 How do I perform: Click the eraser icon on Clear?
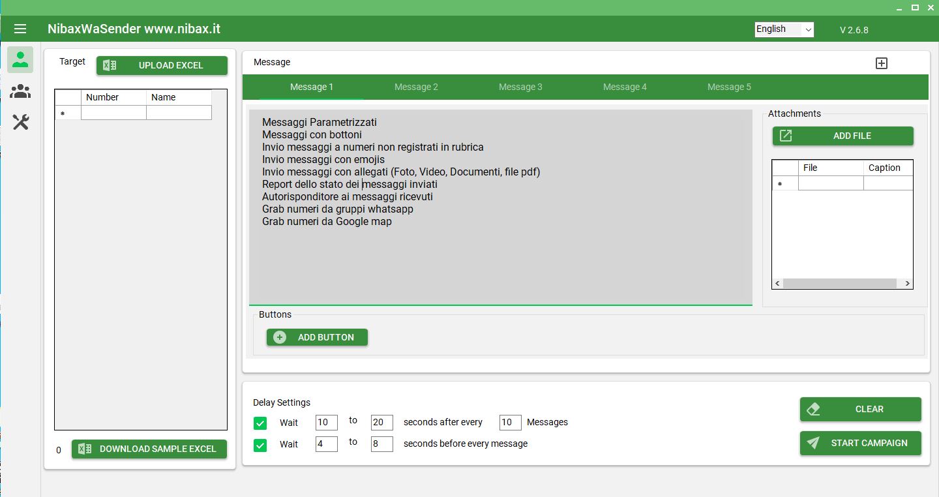[813, 409]
